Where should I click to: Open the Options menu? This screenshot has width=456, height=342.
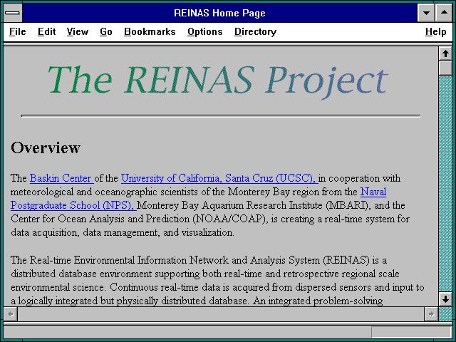coord(205,31)
